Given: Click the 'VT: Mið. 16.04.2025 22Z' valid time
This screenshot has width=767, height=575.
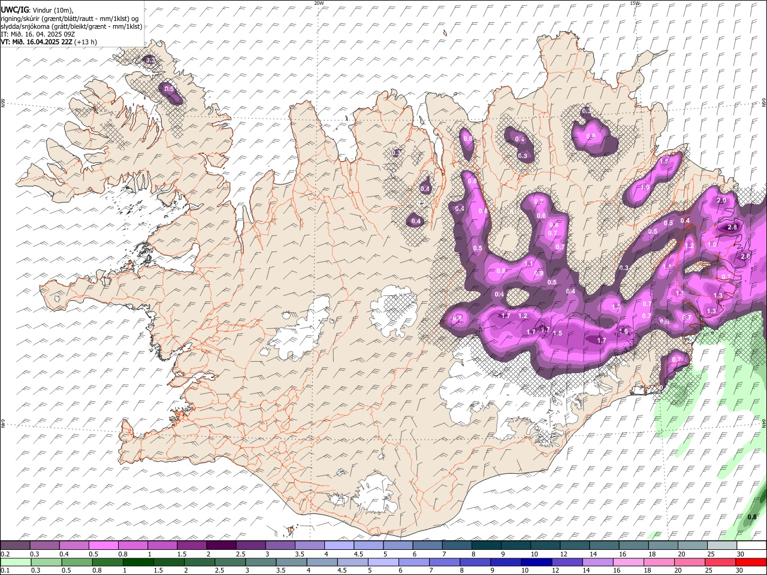Looking at the screenshot, I should [x=37, y=42].
